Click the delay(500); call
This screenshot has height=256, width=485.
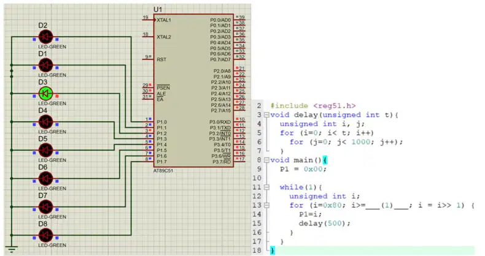[x=325, y=224]
